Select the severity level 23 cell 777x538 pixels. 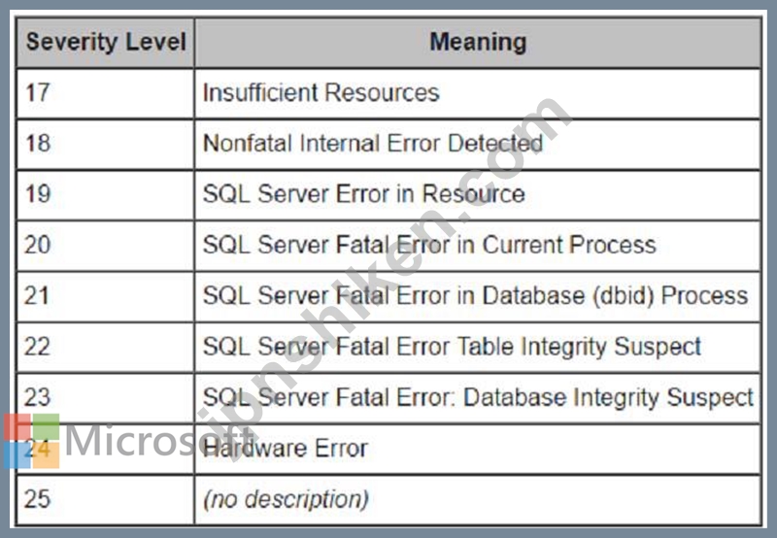click(105, 398)
